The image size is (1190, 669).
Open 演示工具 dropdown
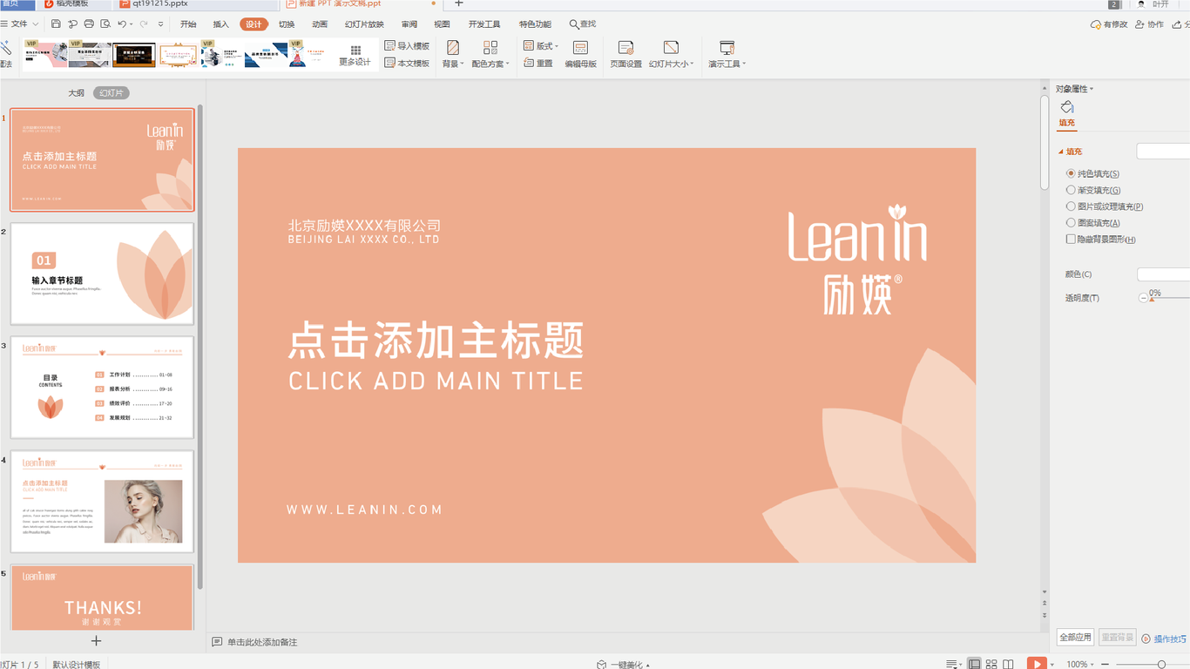[727, 54]
